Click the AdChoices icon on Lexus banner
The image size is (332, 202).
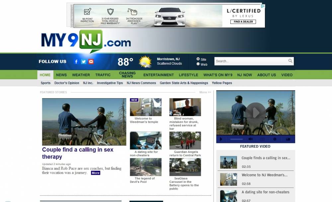(263, 6)
